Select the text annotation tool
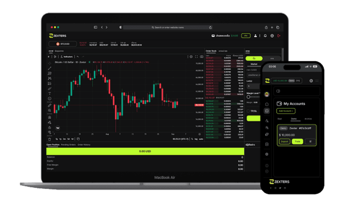355x201 pixels. pos(49,93)
